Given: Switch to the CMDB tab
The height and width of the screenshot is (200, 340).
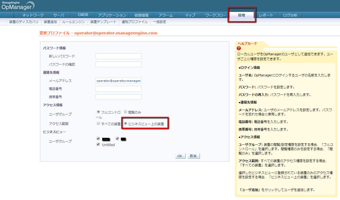Looking at the screenshot, I should pos(83,15).
